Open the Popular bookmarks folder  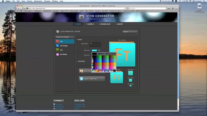[x=98, y=11]
